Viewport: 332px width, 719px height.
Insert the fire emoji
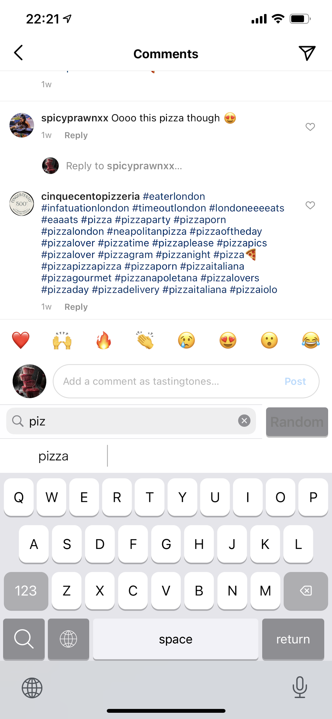104,340
